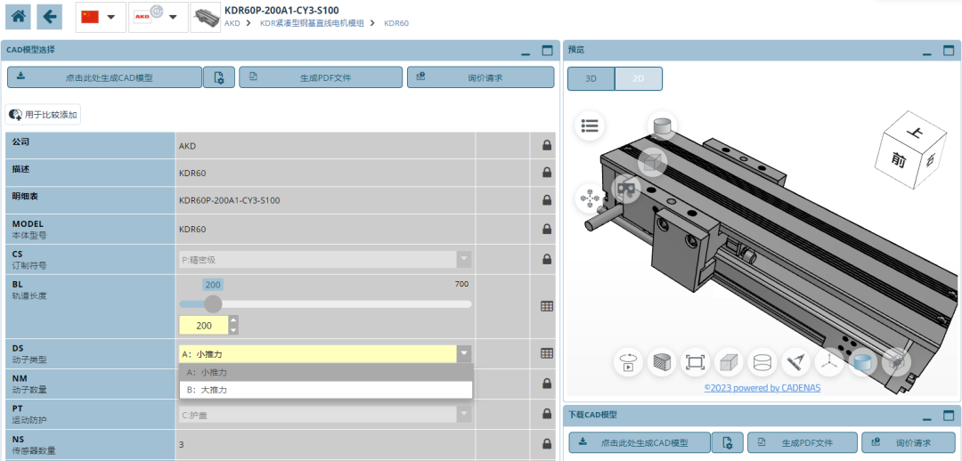Open KDR60 breadcrumb link

(x=396, y=23)
